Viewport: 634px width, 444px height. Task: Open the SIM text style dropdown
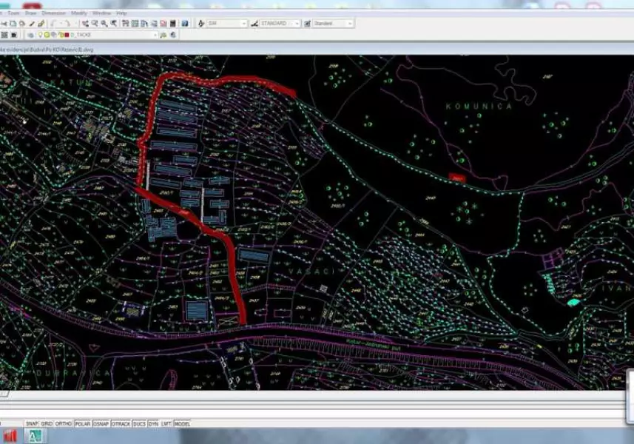243,24
